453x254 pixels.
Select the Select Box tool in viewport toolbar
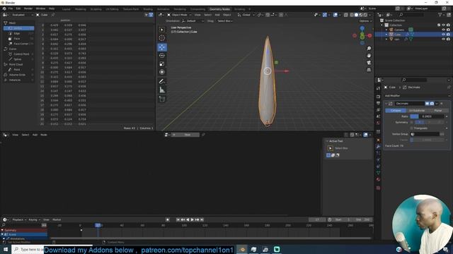[x=162, y=30]
